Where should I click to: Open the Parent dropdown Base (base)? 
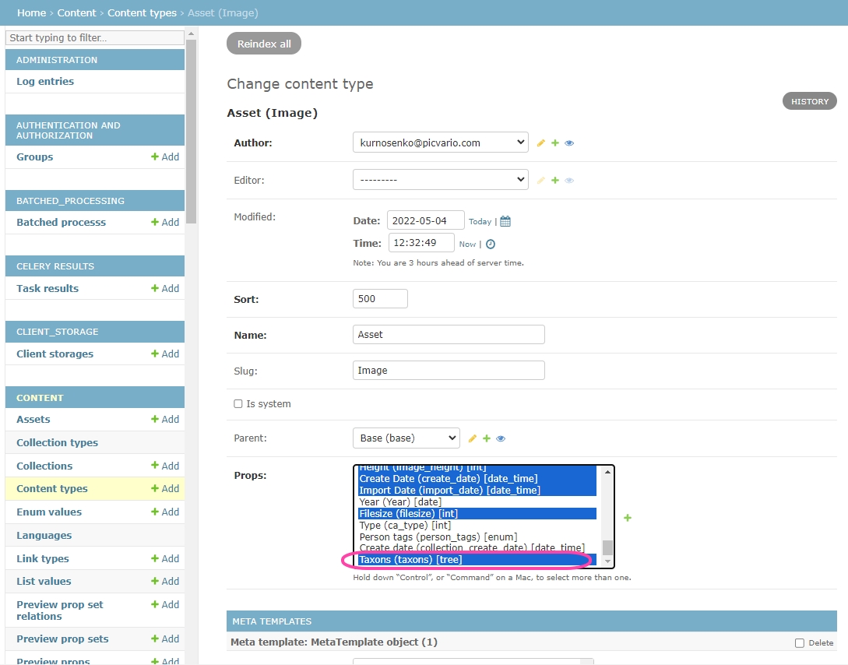click(406, 438)
